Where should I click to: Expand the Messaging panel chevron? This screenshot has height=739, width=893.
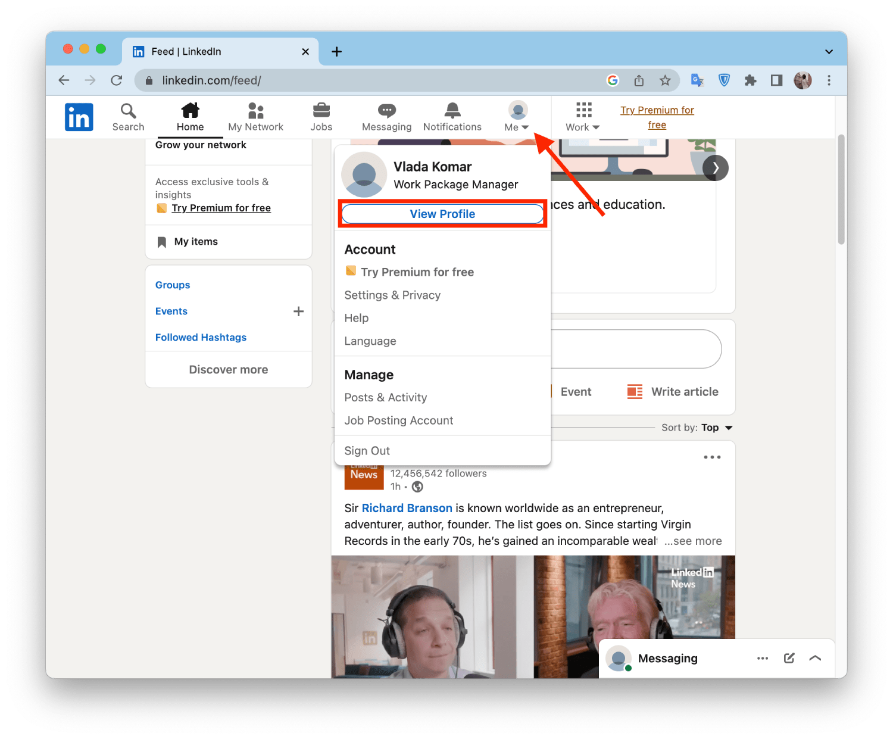coord(815,658)
